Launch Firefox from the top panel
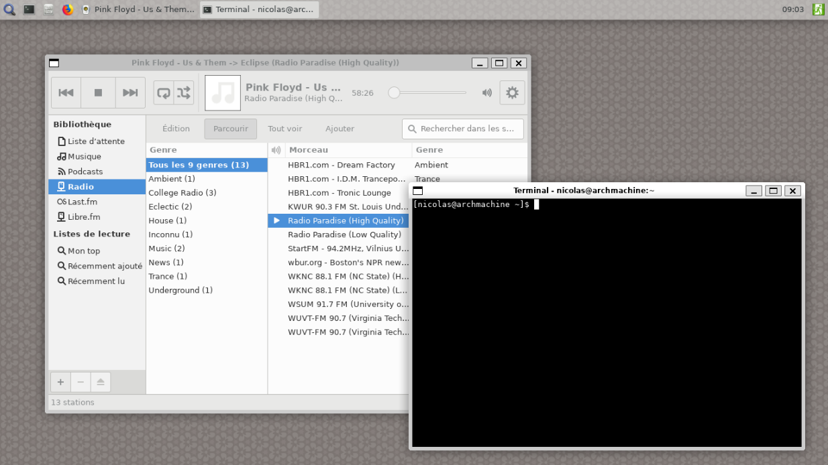This screenshot has width=828, height=465. tap(68, 9)
